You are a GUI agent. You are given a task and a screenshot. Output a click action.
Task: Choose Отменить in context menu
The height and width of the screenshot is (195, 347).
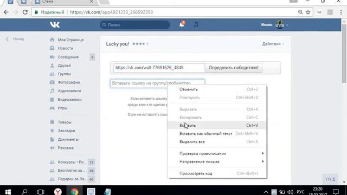click(x=217, y=89)
